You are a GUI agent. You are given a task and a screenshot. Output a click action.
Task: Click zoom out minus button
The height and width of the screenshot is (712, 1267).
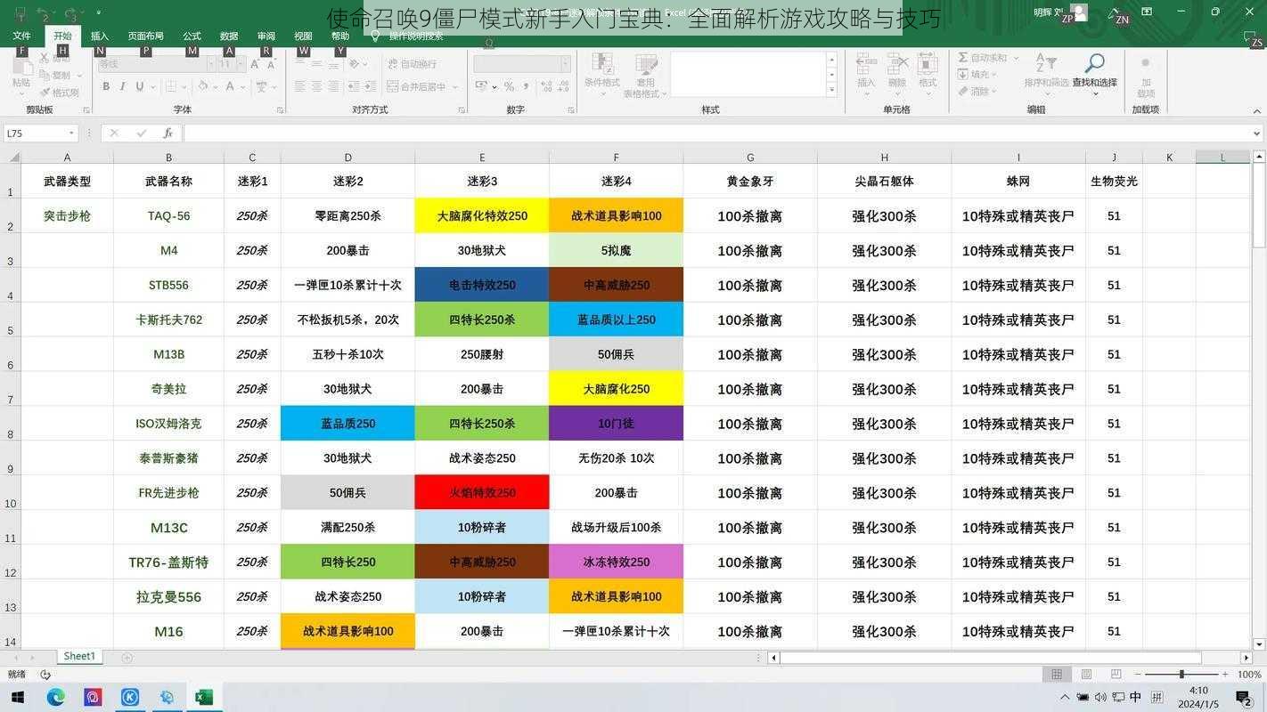point(1137,675)
